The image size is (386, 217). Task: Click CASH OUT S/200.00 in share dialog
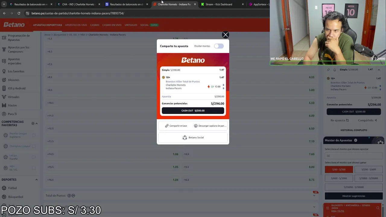[x=193, y=111]
